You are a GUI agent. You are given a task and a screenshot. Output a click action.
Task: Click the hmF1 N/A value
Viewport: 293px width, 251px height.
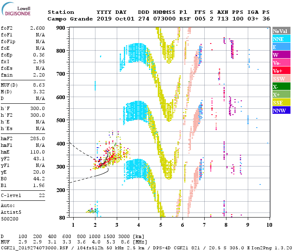point(40,145)
